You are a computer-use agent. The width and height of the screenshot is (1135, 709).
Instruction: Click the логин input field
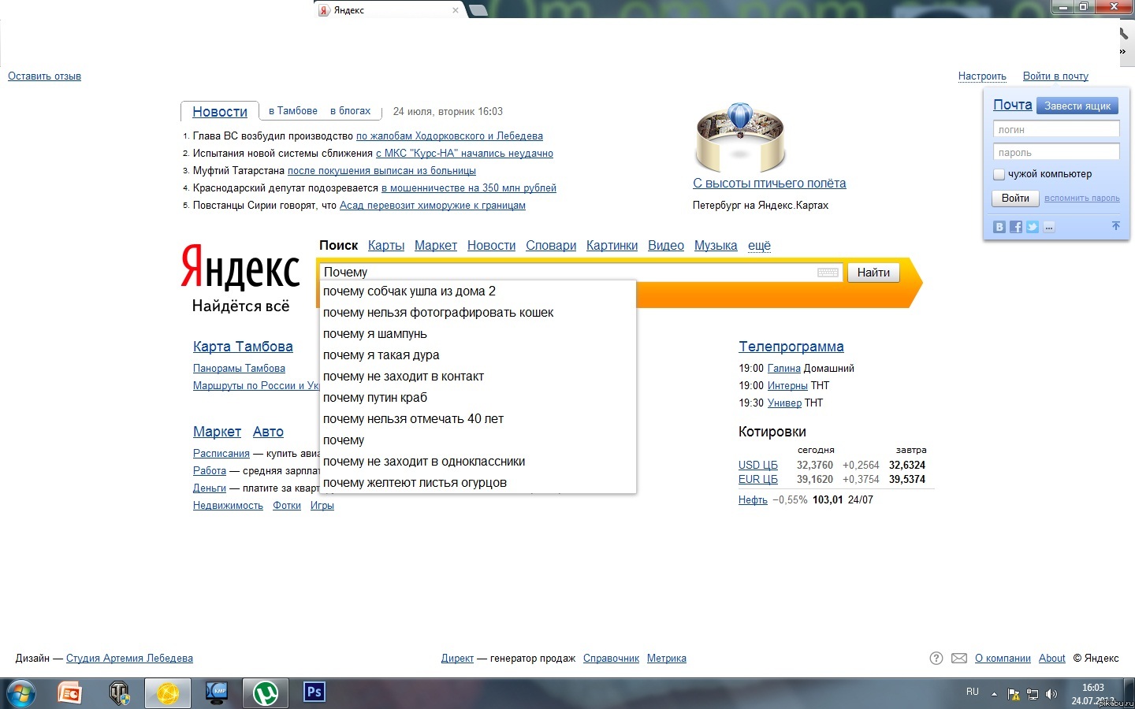(x=1055, y=129)
